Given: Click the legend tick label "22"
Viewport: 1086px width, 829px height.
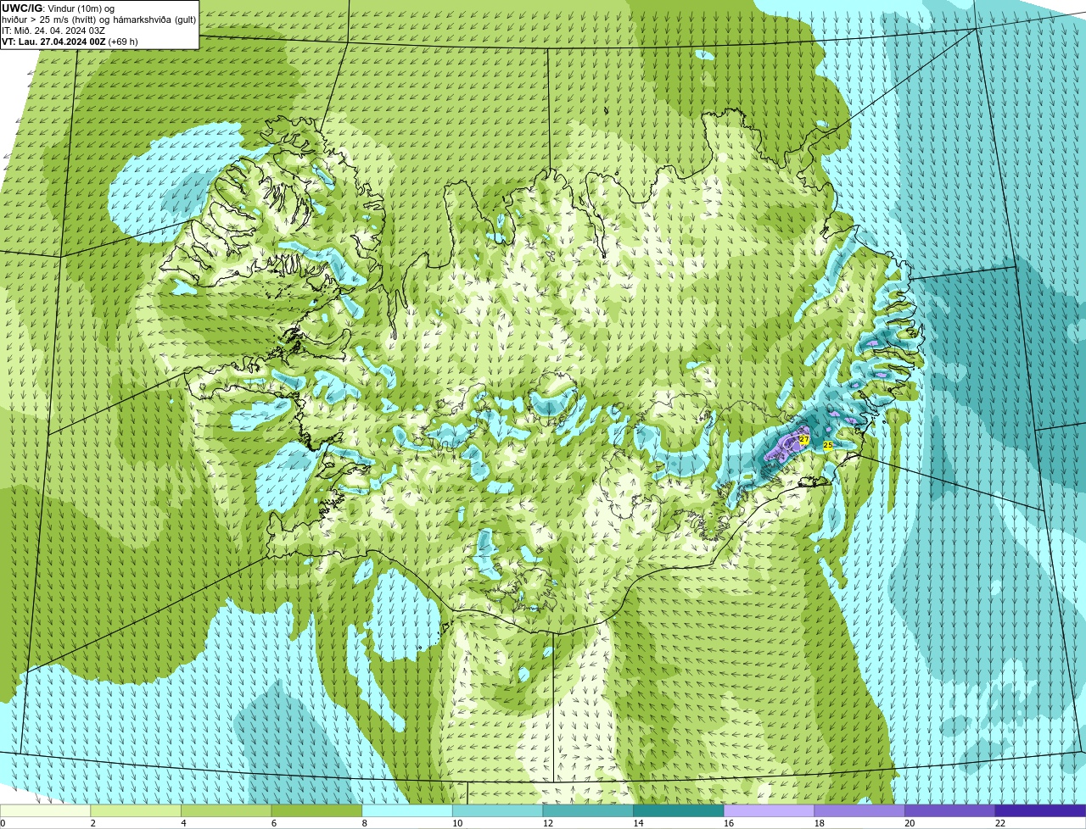Looking at the screenshot, I should [1000, 823].
